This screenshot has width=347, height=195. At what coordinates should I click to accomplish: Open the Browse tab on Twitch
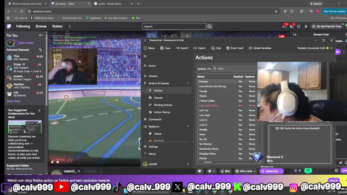(x=41, y=26)
